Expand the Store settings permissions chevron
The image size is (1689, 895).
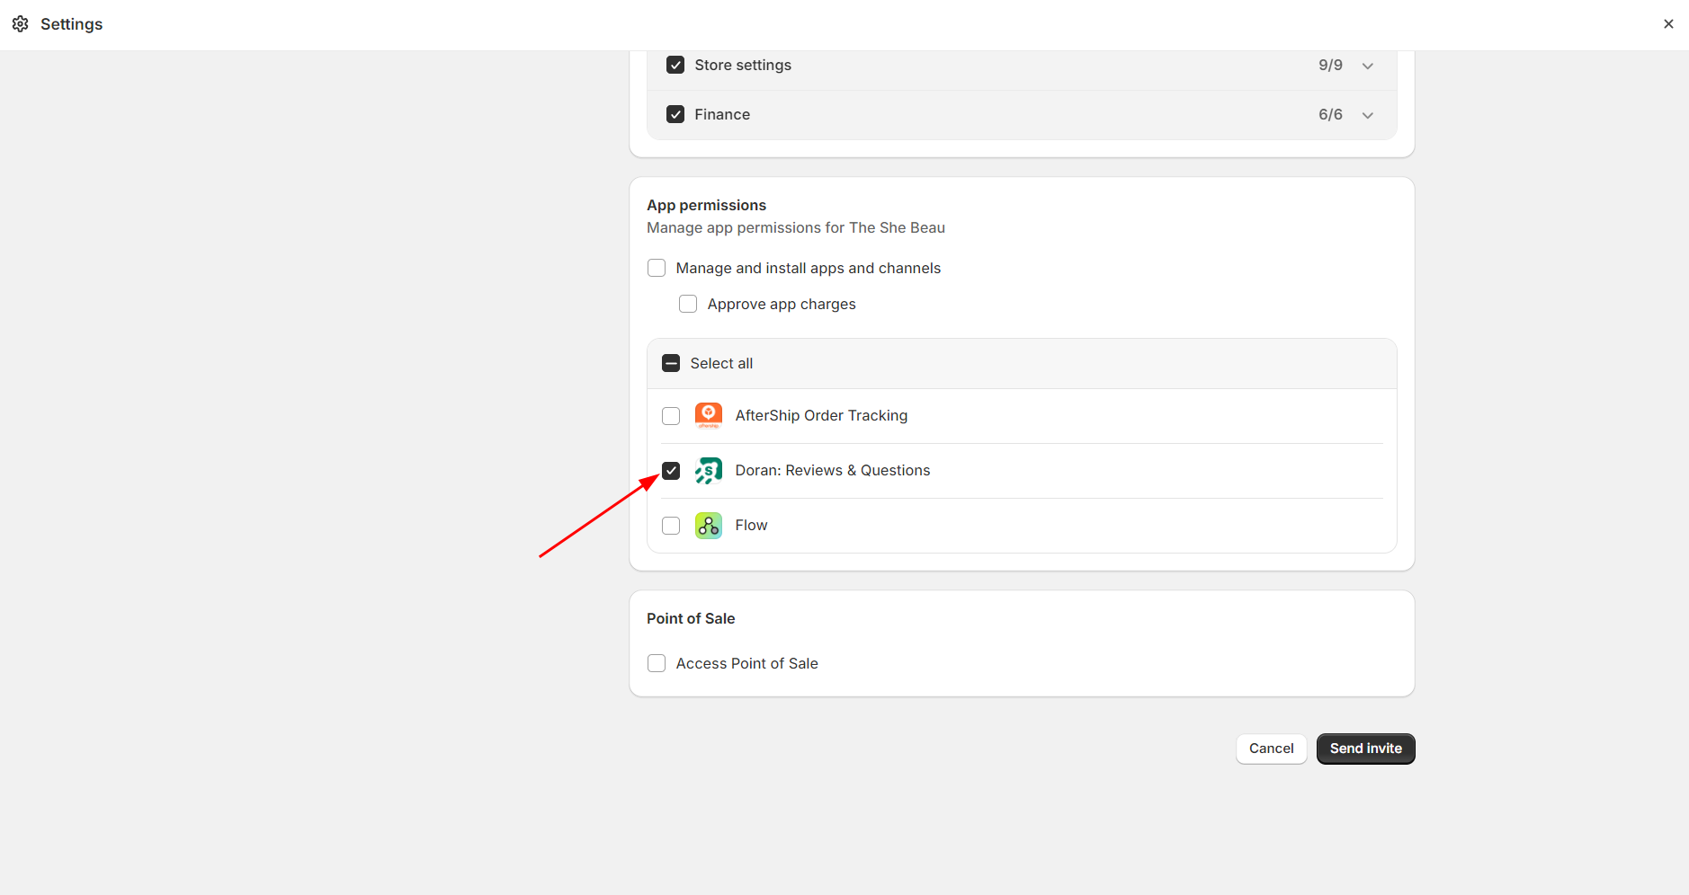1368,66
